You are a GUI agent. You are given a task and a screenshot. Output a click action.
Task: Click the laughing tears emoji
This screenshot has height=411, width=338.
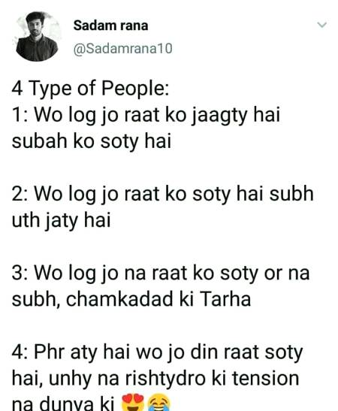pyautogui.click(x=159, y=402)
